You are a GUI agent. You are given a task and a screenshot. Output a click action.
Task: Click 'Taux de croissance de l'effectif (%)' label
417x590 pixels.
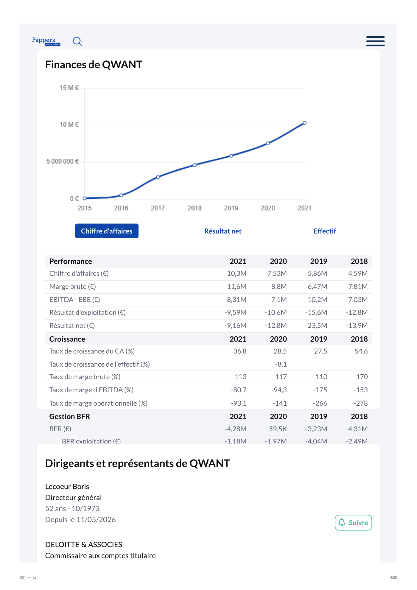(x=99, y=365)
